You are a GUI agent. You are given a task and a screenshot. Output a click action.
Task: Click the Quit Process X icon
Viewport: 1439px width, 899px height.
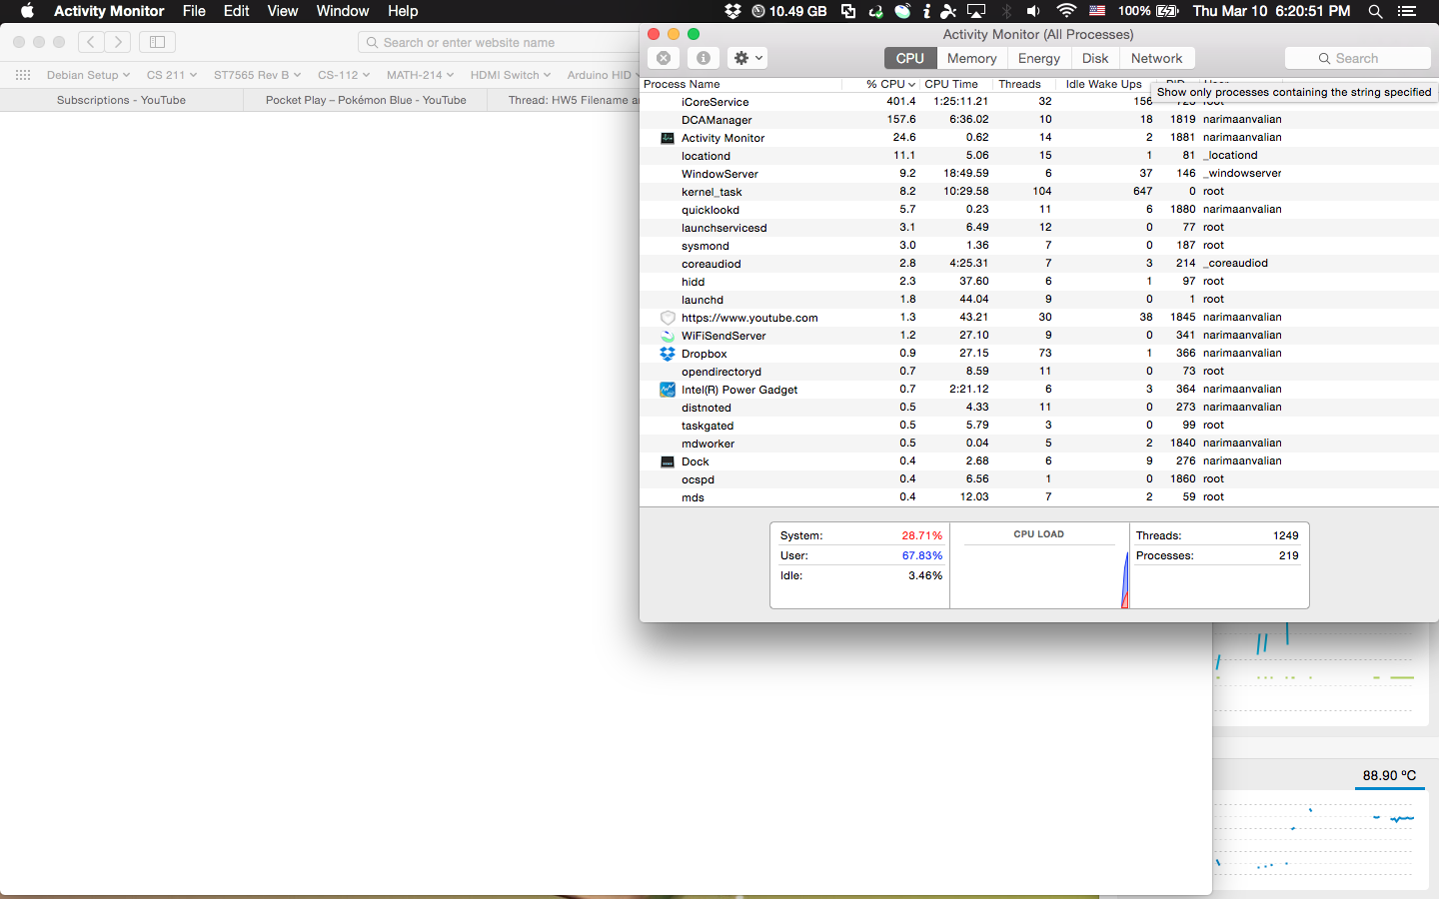click(x=663, y=57)
